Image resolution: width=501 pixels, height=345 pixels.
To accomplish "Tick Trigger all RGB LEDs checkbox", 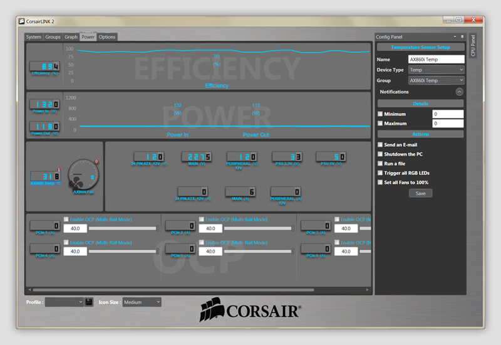I will pyautogui.click(x=380, y=173).
